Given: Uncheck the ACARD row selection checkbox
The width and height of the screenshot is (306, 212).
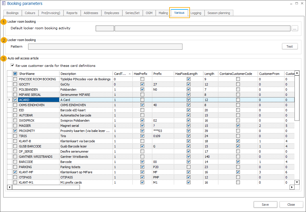Looking at the screenshot, I should click(x=15, y=100).
